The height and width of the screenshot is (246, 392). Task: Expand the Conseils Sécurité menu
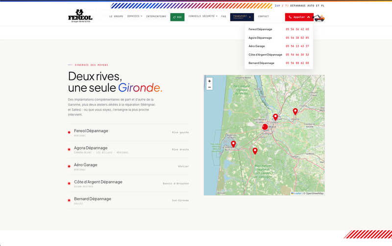pos(203,16)
